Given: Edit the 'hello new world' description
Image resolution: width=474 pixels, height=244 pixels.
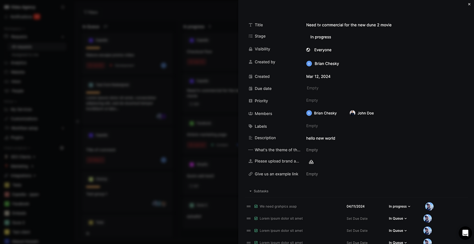Looking at the screenshot, I should tap(321, 138).
